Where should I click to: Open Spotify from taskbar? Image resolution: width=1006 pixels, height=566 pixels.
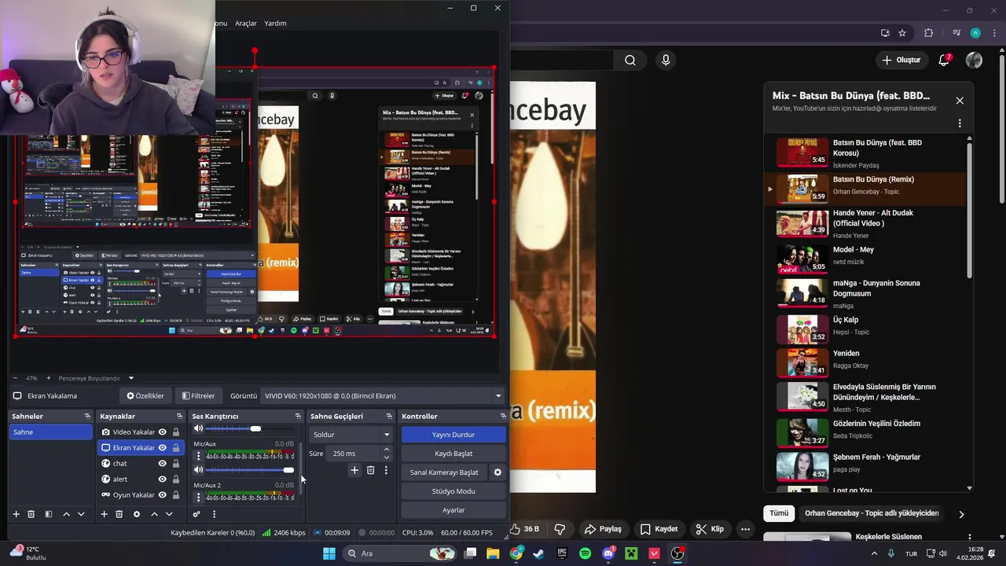(x=585, y=553)
